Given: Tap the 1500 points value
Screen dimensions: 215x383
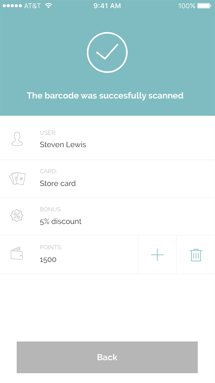Looking at the screenshot, I should pyautogui.click(x=48, y=260).
